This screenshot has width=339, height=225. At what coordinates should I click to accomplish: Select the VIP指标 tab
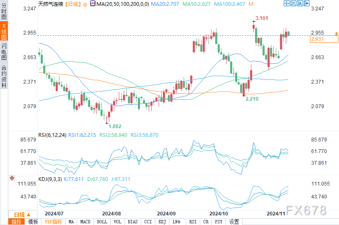click(x=53, y=222)
